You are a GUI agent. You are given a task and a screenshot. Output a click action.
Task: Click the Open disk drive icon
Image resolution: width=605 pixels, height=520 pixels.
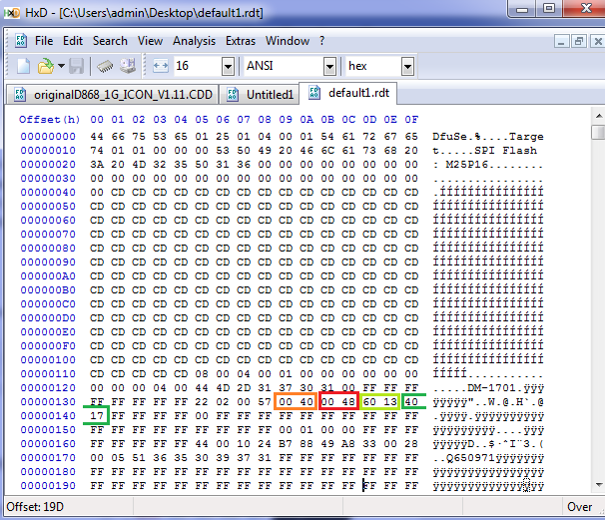(128, 66)
